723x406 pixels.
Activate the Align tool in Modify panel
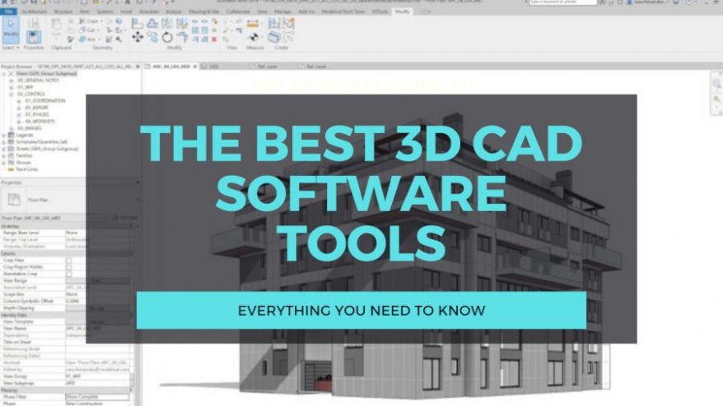(138, 23)
